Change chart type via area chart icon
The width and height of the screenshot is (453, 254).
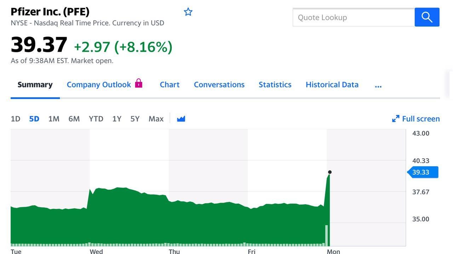pos(181,119)
